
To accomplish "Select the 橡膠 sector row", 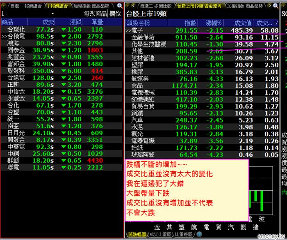I will pos(202,72).
